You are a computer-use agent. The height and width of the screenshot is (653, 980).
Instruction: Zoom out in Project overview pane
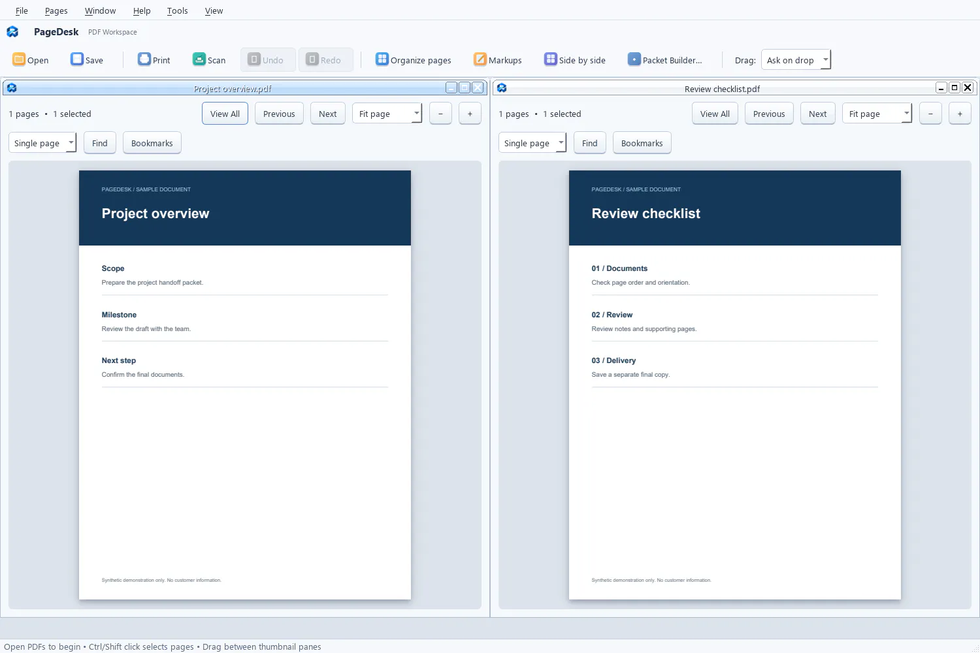click(x=440, y=114)
